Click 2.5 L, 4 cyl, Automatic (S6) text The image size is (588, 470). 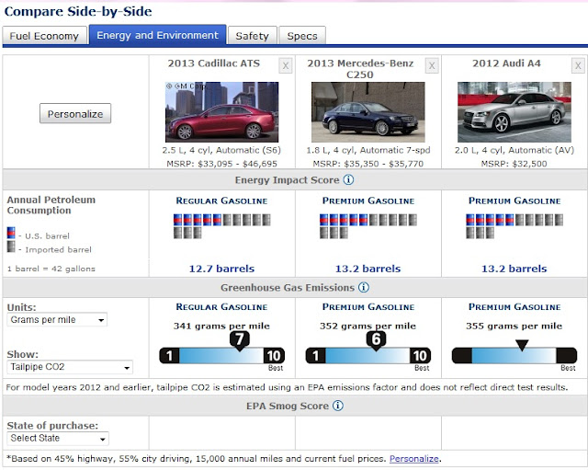point(221,150)
